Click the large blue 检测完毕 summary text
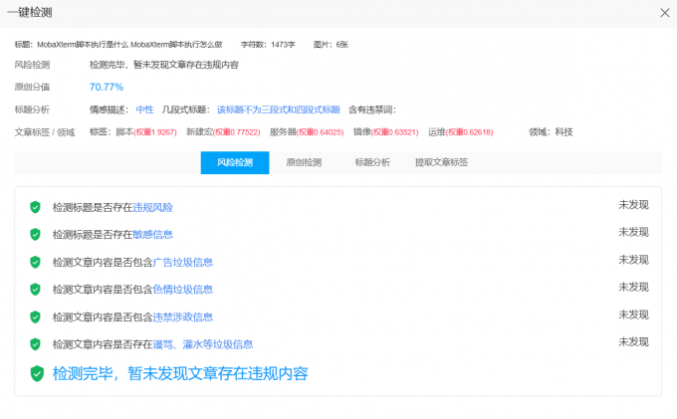The width and height of the screenshot is (677, 419). coord(180,373)
